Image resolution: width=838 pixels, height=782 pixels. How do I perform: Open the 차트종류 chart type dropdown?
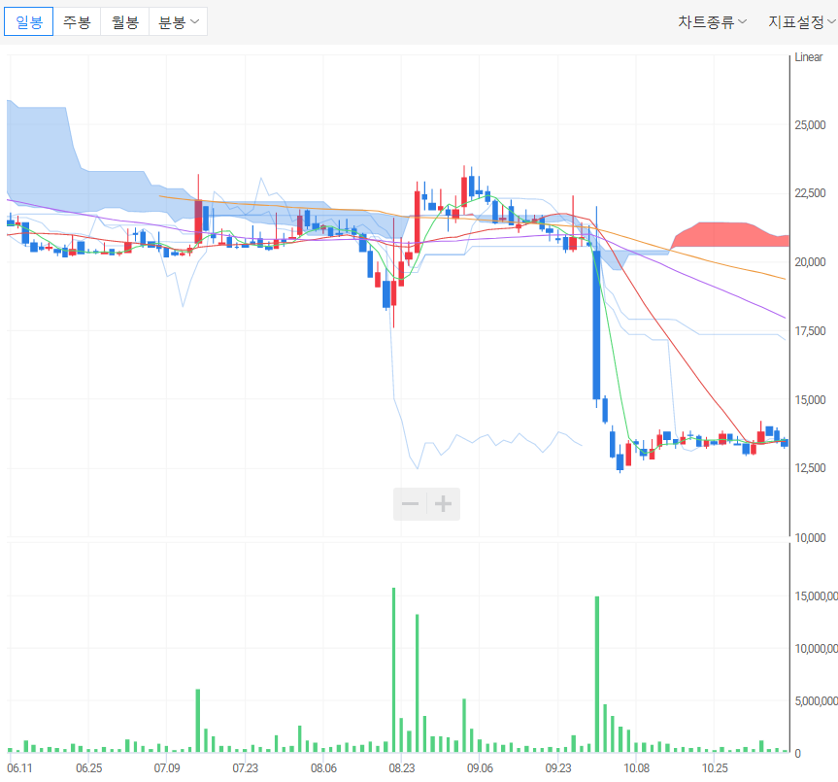tap(712, 22)
